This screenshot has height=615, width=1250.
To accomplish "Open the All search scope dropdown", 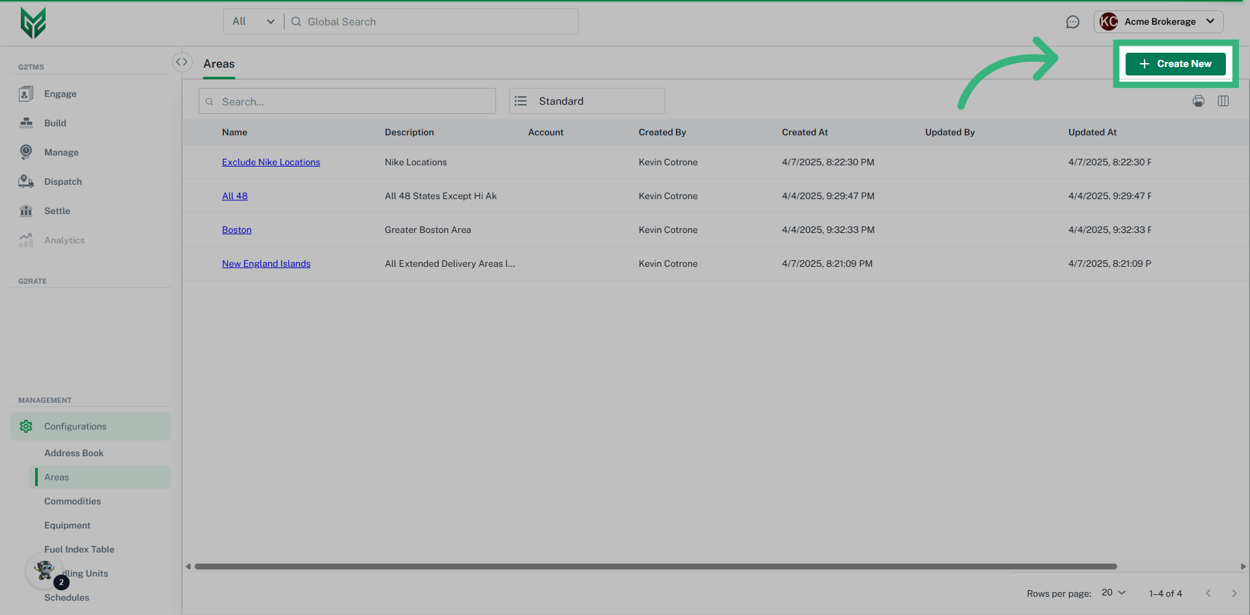I will point(253,21).
